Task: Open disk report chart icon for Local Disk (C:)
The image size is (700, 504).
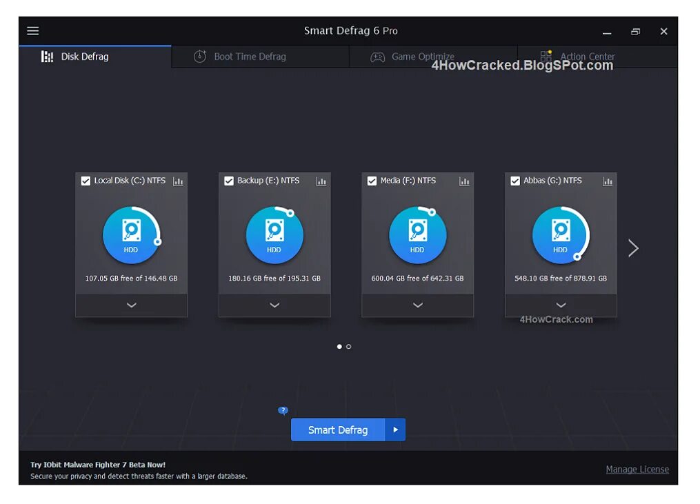Action: tap(178, 181)
